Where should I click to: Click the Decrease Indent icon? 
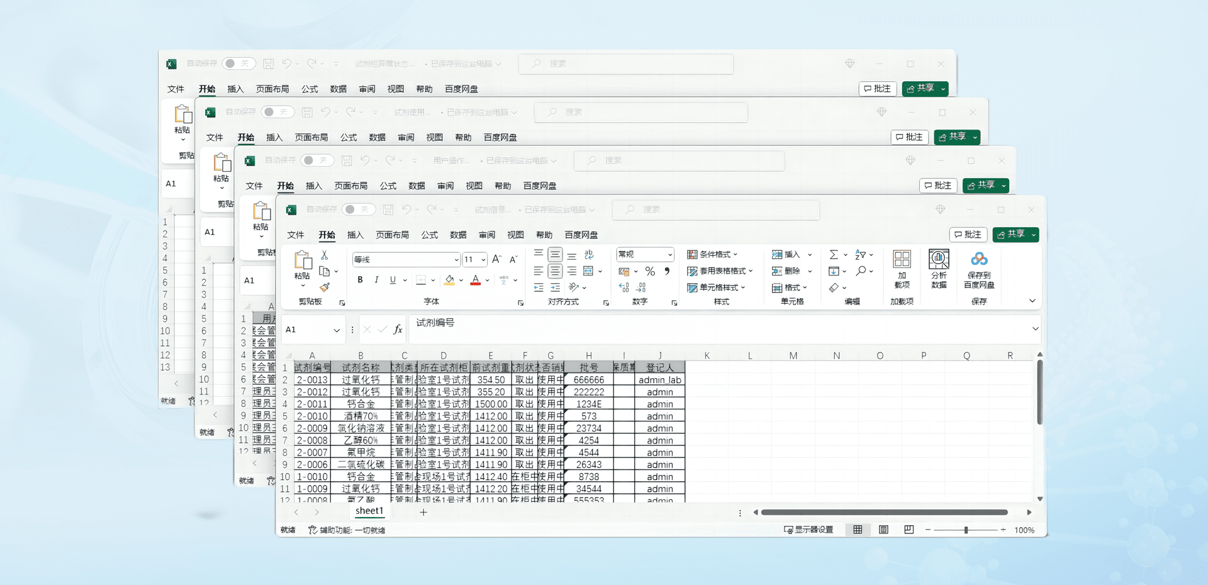click(x=539, y=287)
